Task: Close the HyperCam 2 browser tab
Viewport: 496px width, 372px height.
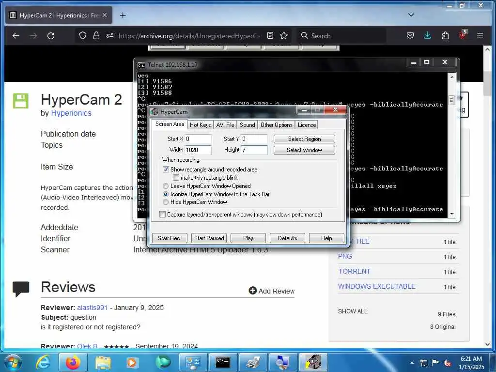Action: pyautogui.click(x=105, y=15)
